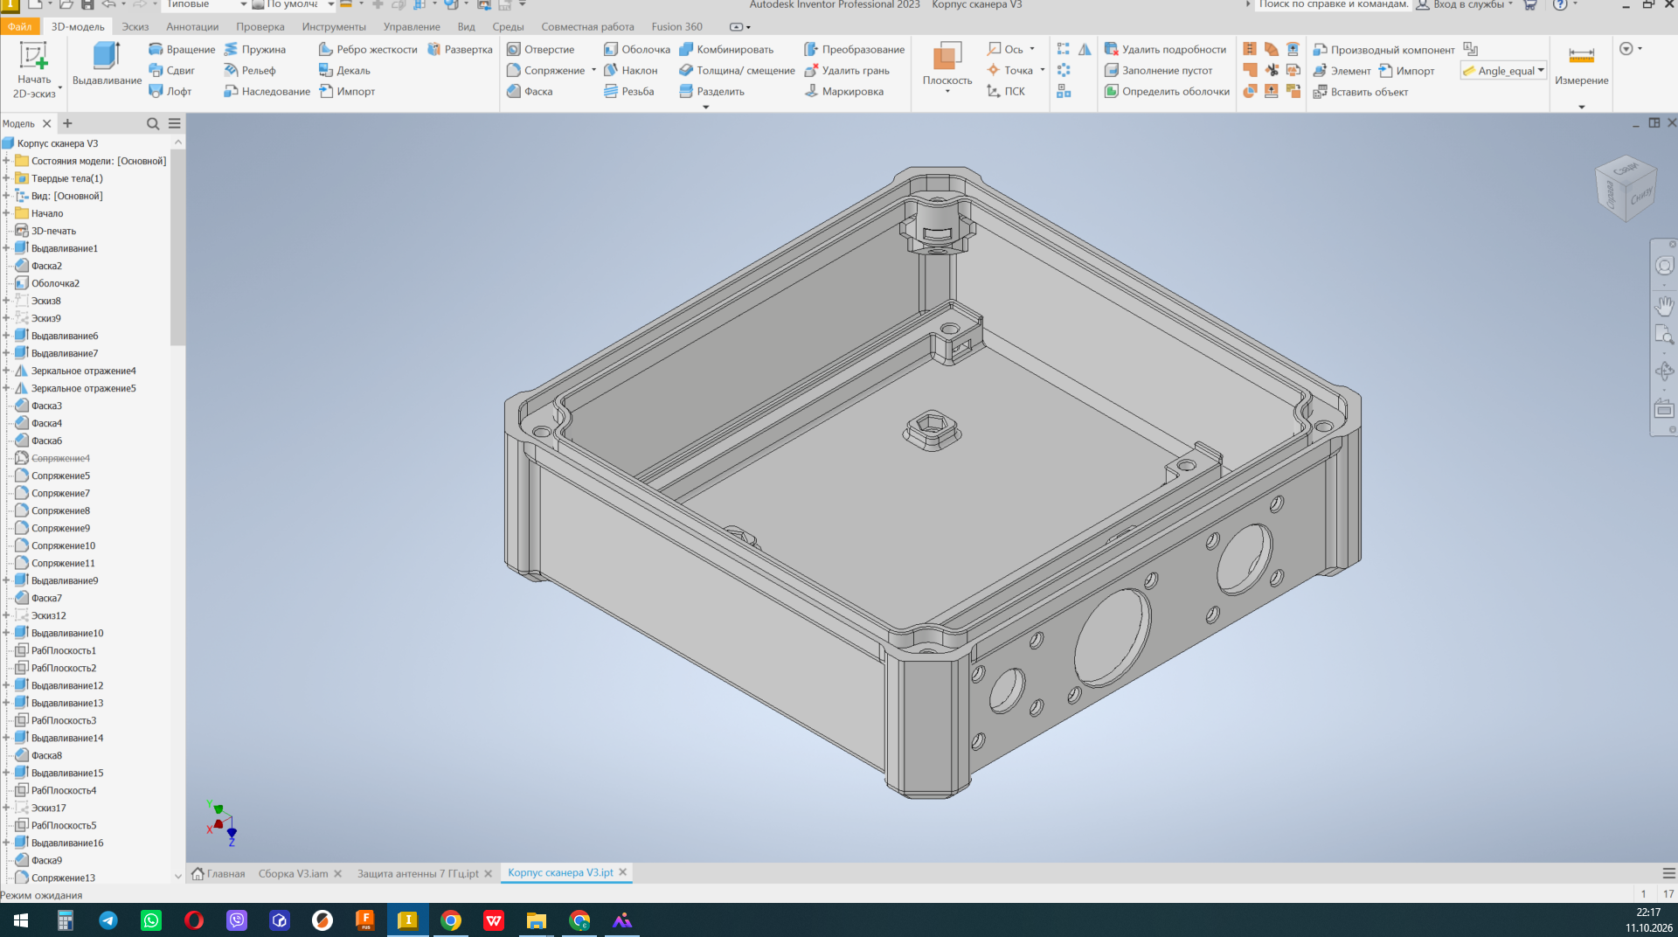Click the Плоскость work plane tool
Image resolution: width=1678 pixels, height=937 pixels.
[947, 65]
